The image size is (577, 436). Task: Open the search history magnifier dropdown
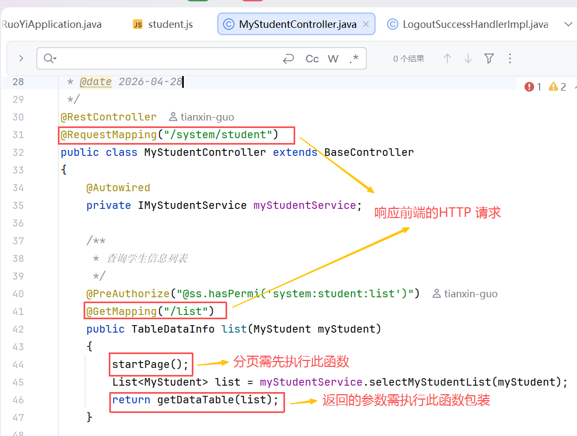pos(50,58)
